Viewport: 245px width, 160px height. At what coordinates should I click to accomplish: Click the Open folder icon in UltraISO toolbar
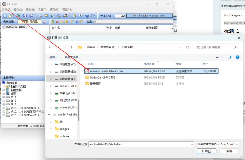(x=10, y=16)
